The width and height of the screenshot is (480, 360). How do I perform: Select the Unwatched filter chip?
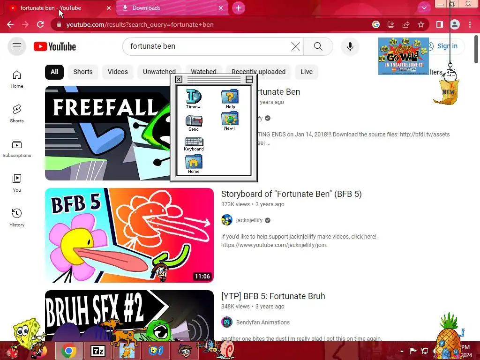[159, 71]
